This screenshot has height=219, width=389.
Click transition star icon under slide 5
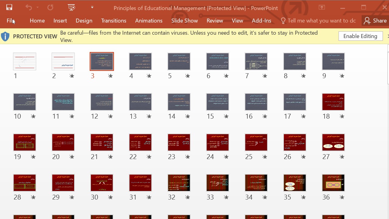pos(188,76)
